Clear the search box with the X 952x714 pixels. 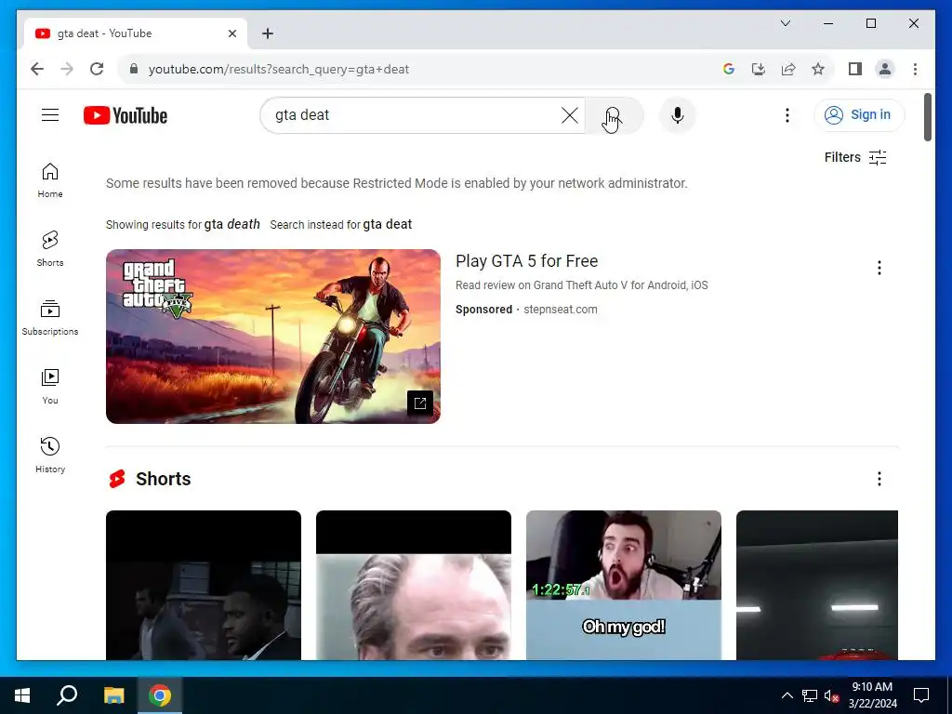[x=570, y=114]
